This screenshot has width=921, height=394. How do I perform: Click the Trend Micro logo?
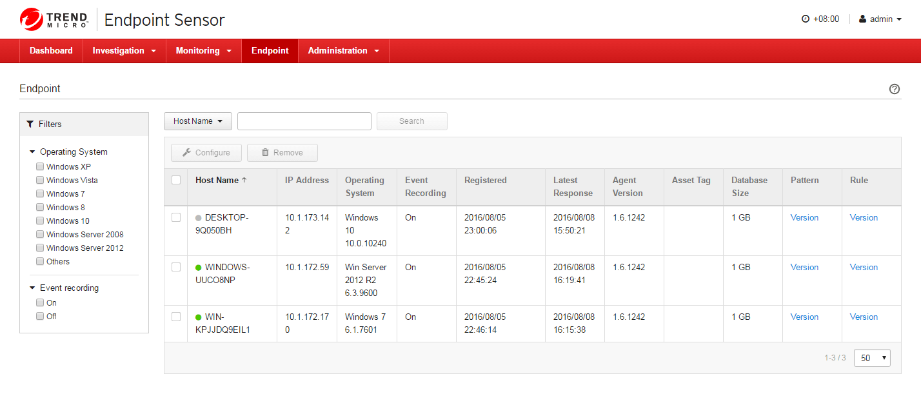(55, 19)
